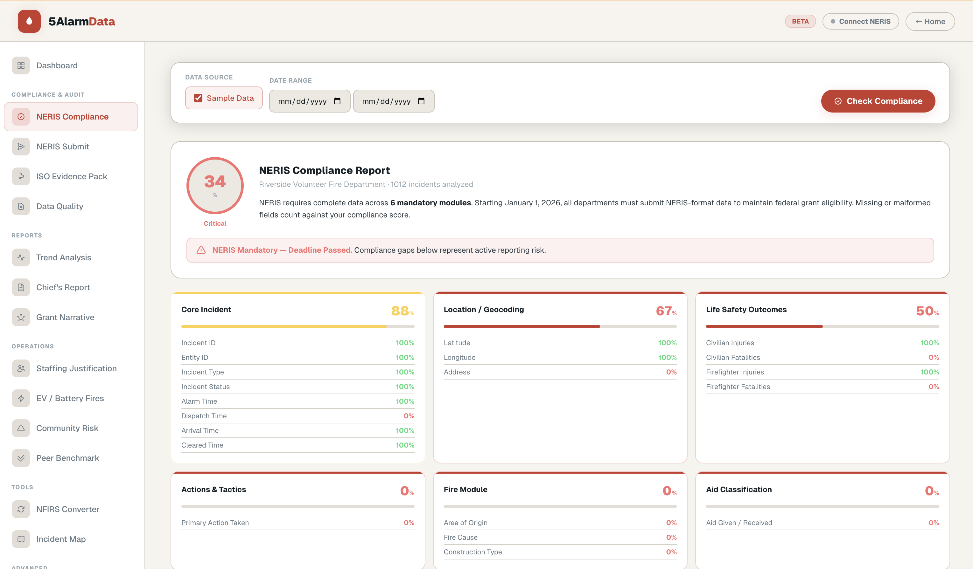Click the EV / Battery Fires lightning icon
This screenshot has width=973, height=569.
pyautogui.click(x=21, y=398)
